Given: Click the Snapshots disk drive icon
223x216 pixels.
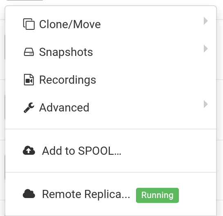Looking at the screenshot, I should [29, 52].
